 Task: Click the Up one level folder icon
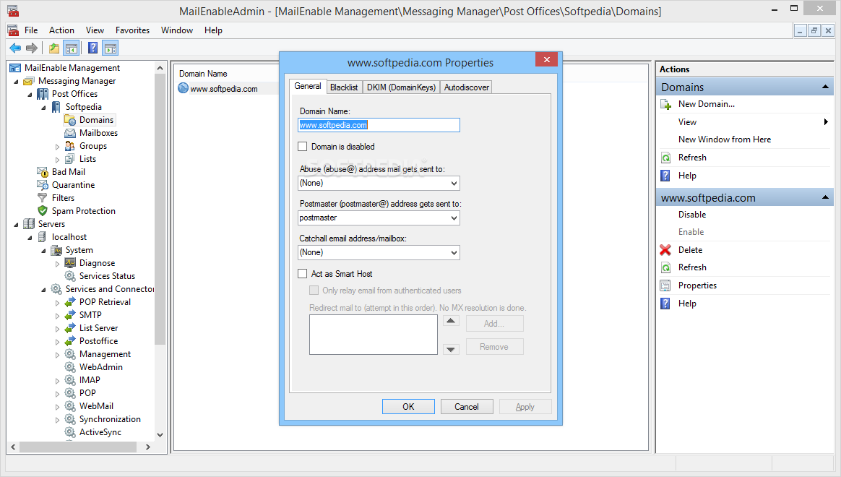(x=54, y=48)
